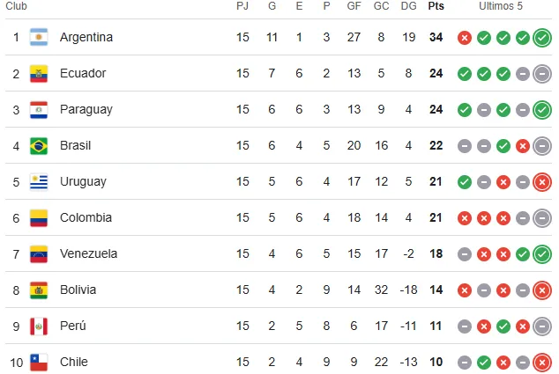Click the Perú flag icon
Viewport: 559px width, 374px height.
click(38, 326)
